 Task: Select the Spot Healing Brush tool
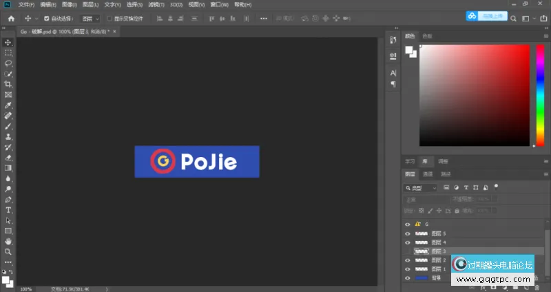[8, 116]
